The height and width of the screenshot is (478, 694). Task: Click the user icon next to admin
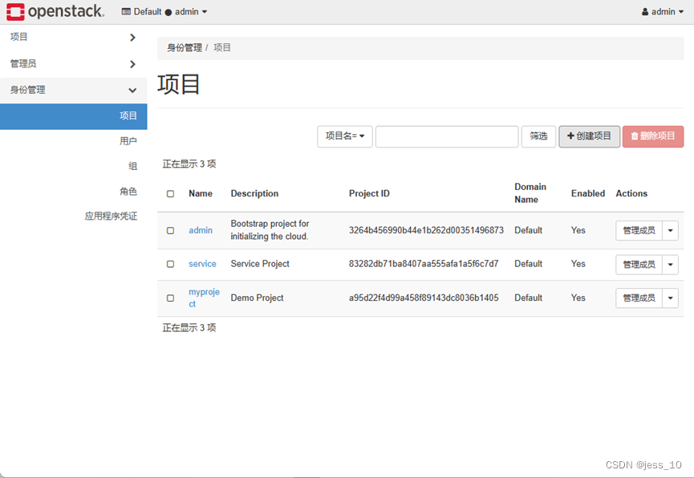(645, 12)
